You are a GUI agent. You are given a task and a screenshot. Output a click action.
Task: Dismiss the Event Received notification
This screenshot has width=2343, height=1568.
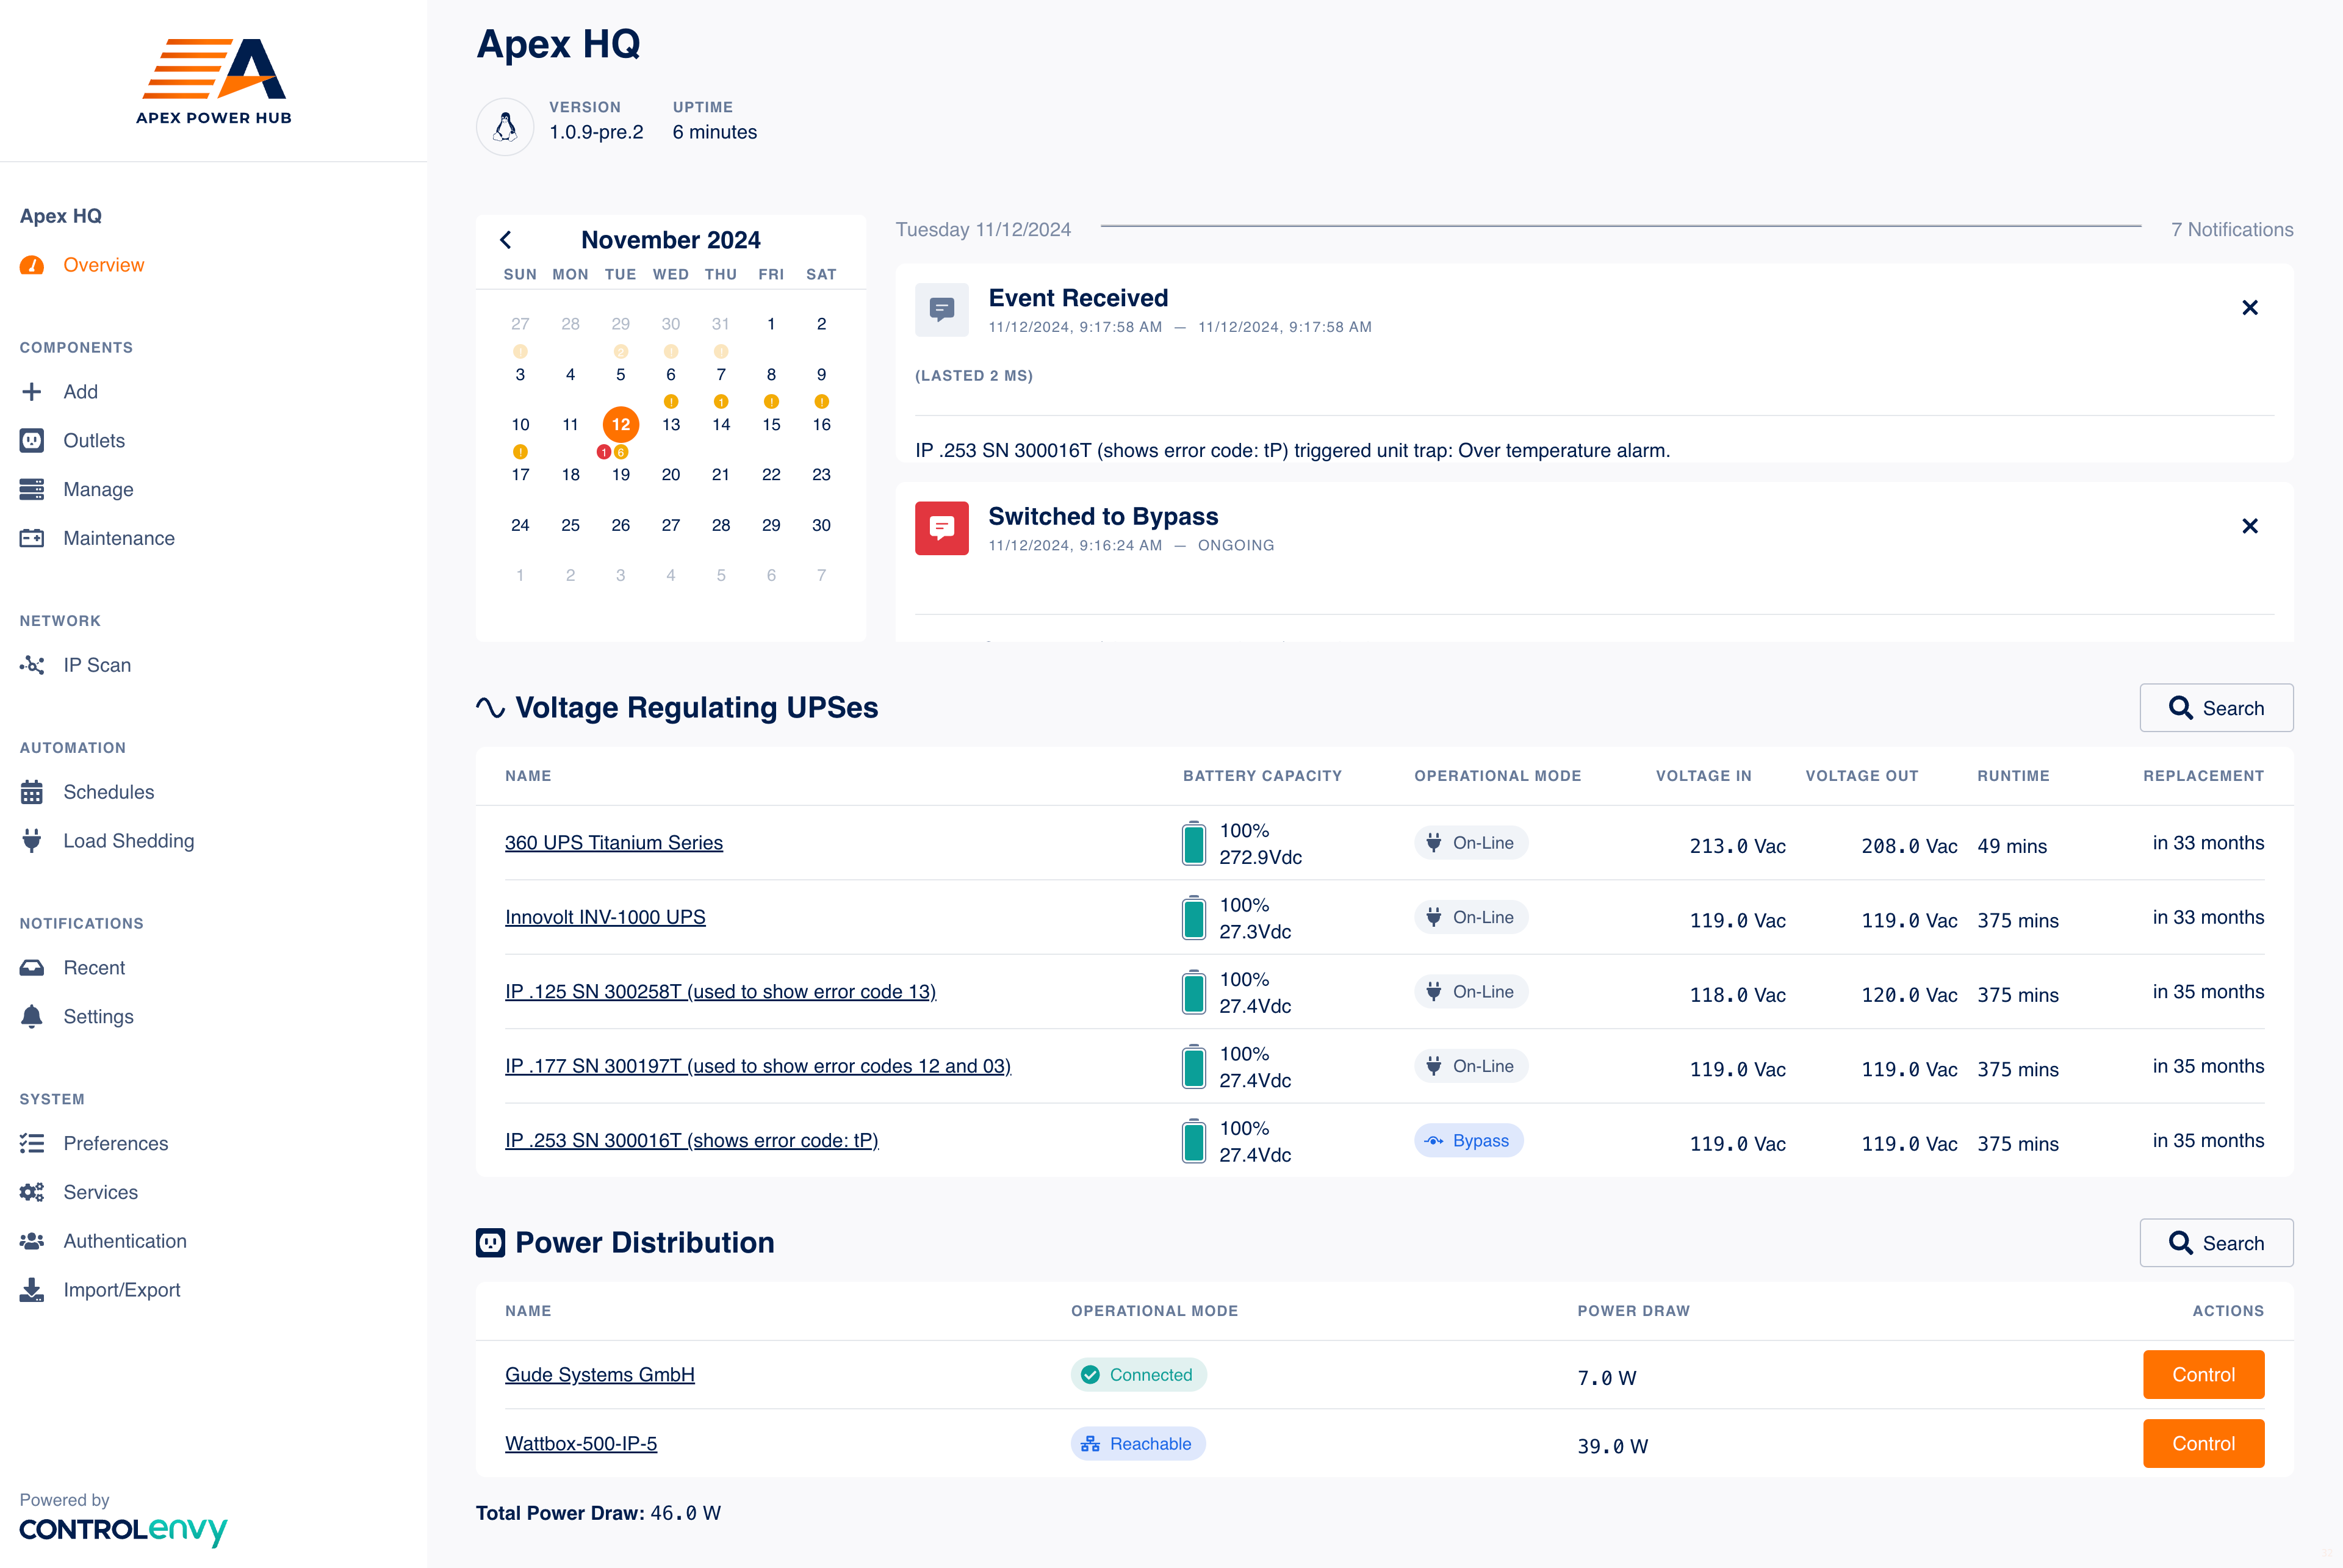tap(2249, 308)
